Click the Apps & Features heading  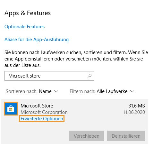[28, 13]
